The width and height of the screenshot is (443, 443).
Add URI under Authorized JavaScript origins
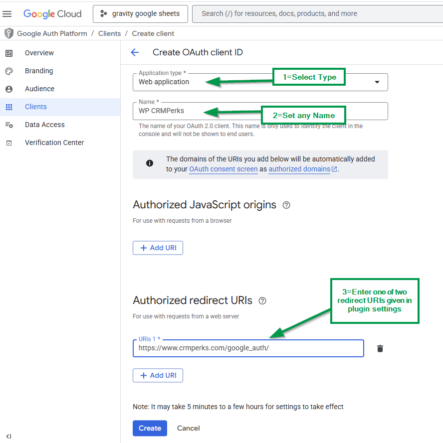158,248
